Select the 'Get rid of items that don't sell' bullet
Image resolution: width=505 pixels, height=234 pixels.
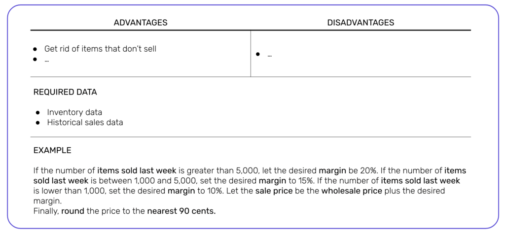pos(100,49)
